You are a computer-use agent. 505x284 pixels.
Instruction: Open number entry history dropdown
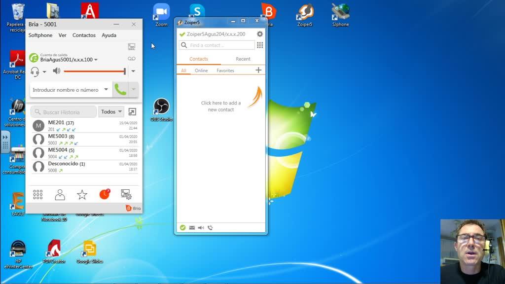click(106, 90)
